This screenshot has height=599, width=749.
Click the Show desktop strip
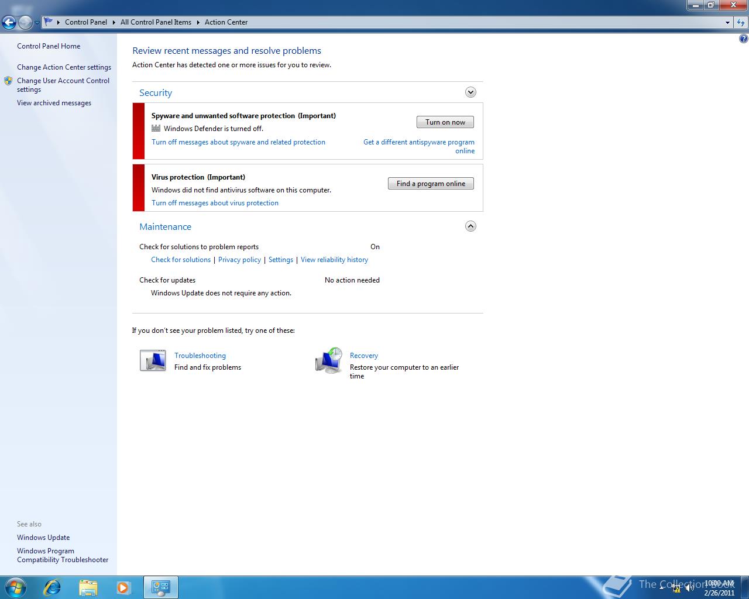point(744,587)
